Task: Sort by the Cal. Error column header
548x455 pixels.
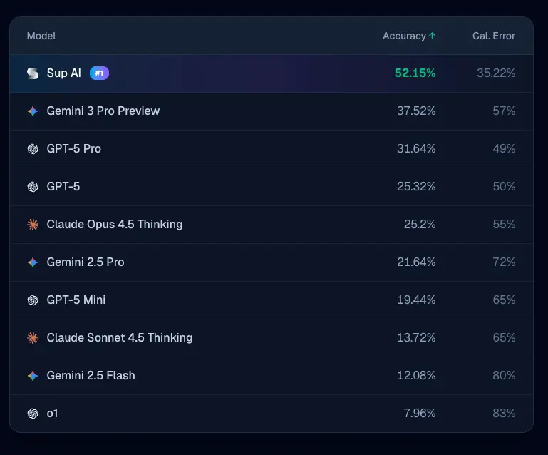Action: 494,36
